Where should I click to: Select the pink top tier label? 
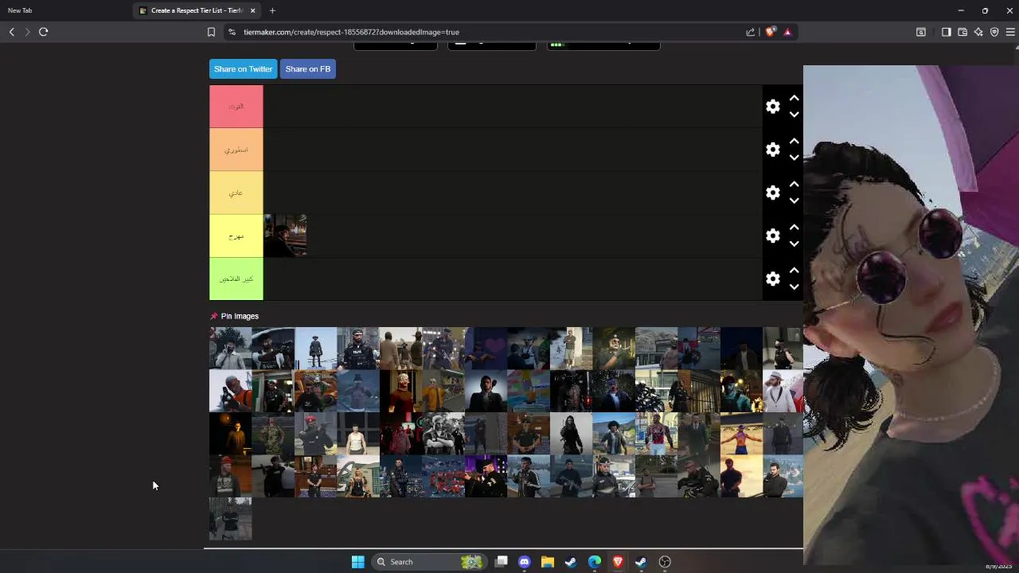236,107
